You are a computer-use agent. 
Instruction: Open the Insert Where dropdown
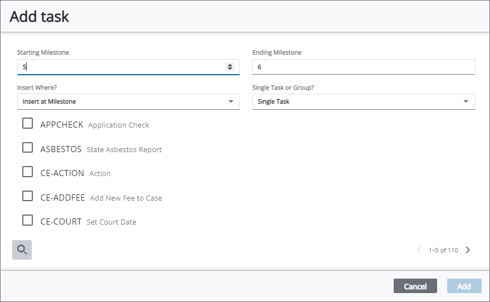129,101
